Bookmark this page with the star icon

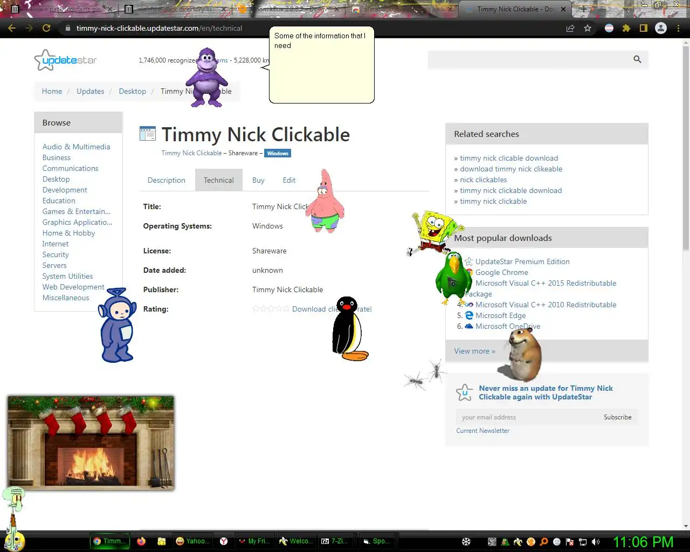click(588, 28)
